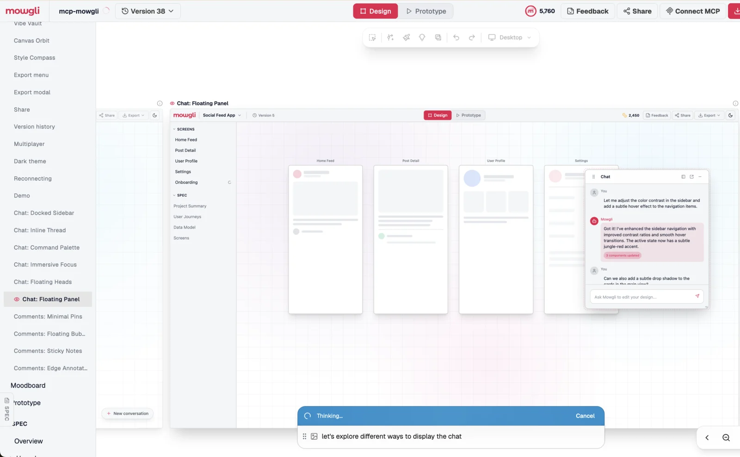This screenshot has height=457, width=740.
Task: Click the Feedback button in top bar
Action: point(588,11)
